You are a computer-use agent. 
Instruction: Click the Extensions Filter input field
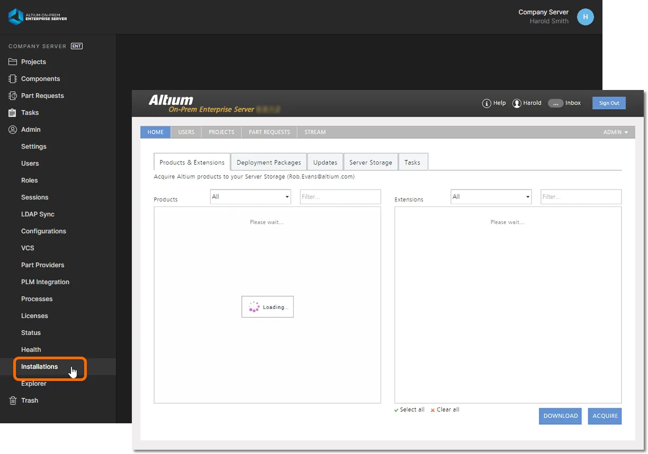click(x=581, y=197)
